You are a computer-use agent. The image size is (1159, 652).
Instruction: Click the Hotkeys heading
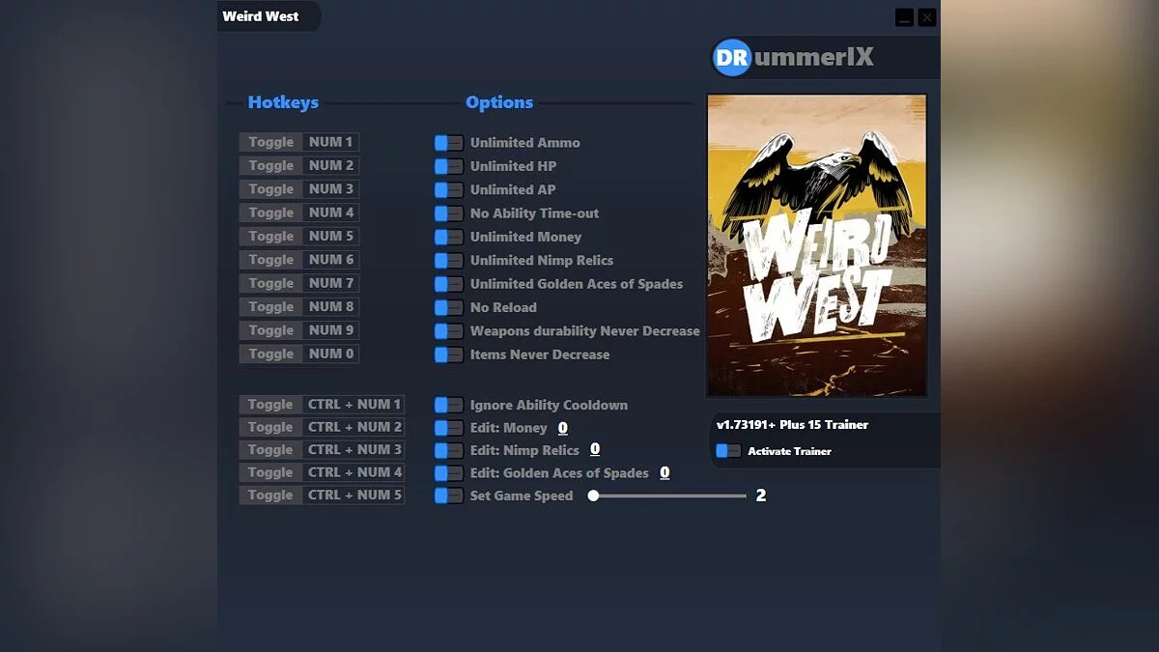283,102
